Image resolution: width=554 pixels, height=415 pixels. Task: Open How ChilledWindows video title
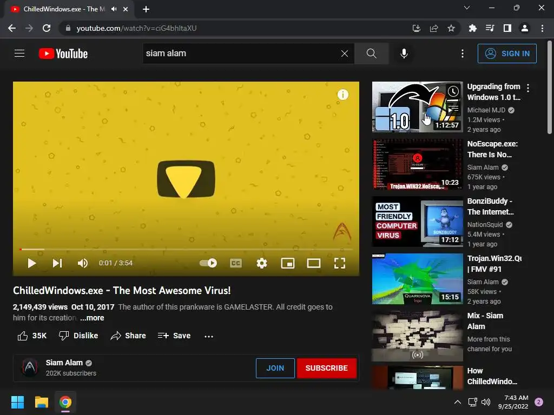tap(492, 376)
